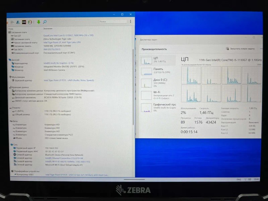Click the green download arrow toolbar icon

tap(39, 22)
